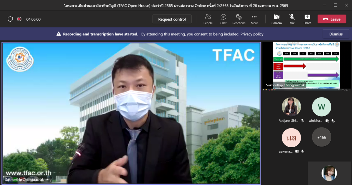Click Request control button
The height and width of the screenshot is (185, 352).
coord(172,19)
